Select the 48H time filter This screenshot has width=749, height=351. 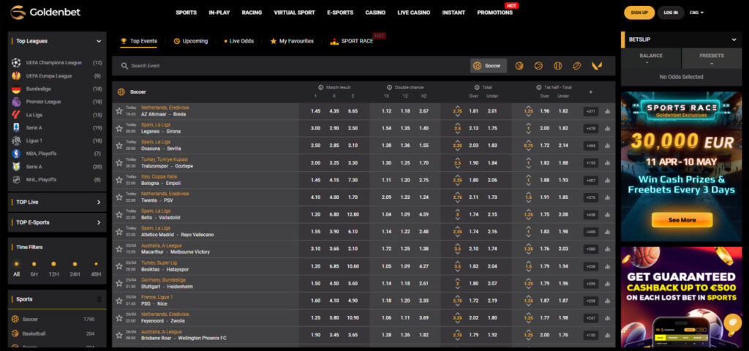click(96, 268)
